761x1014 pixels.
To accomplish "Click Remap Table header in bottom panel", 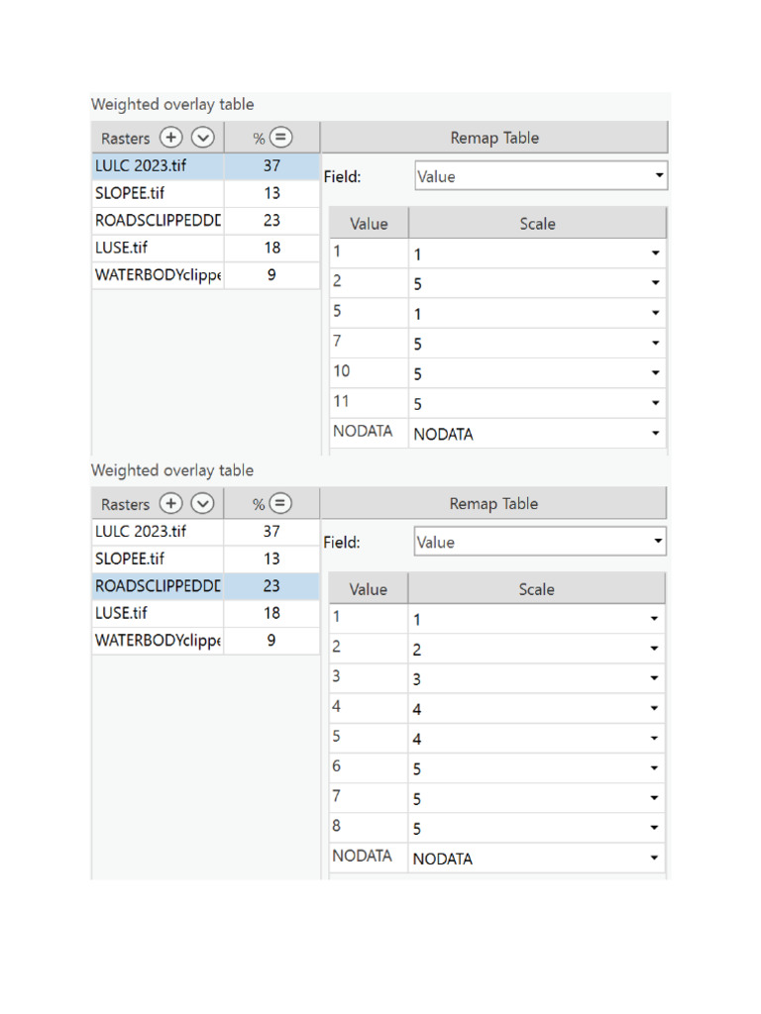I will [x=493, y=503].
